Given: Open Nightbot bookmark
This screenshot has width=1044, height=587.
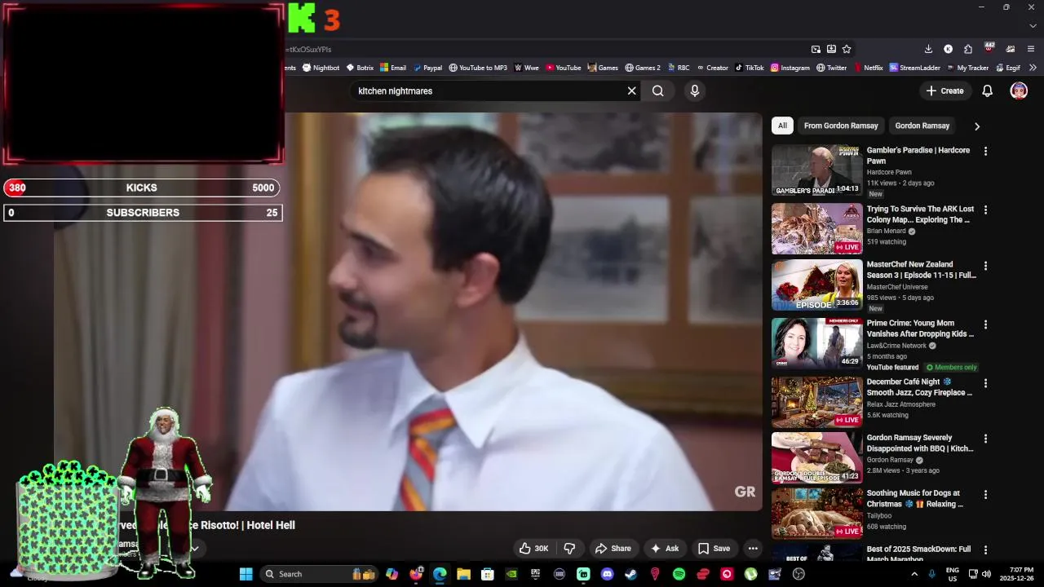Looking at the screenshot, I should pos(321,68).
